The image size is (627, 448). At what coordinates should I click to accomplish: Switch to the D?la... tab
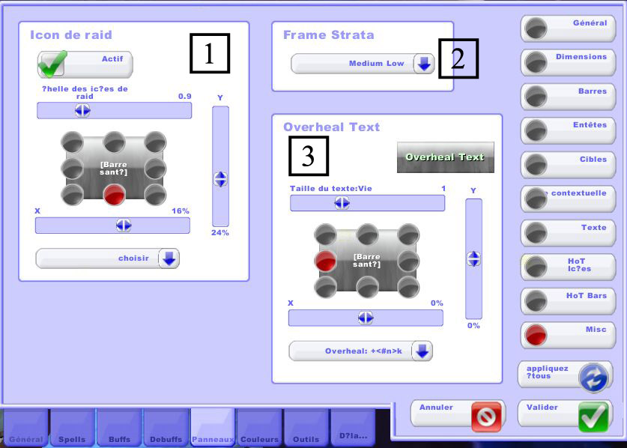tap(353, 427)
